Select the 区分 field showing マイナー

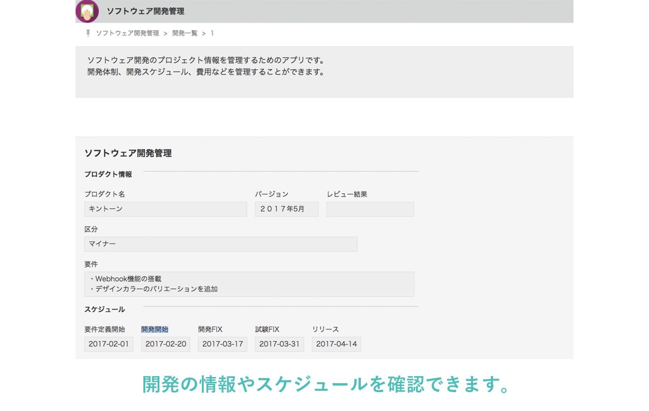[x=221, y=244]
